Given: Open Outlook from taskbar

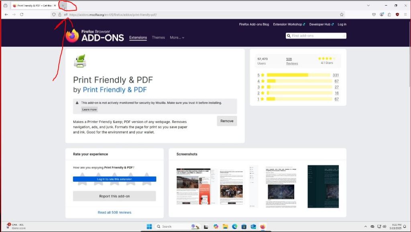Looking at the screenshot, I should (x=253, y=226).
